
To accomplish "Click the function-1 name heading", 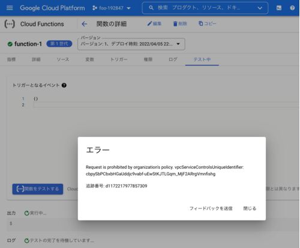I will [28, 44].
